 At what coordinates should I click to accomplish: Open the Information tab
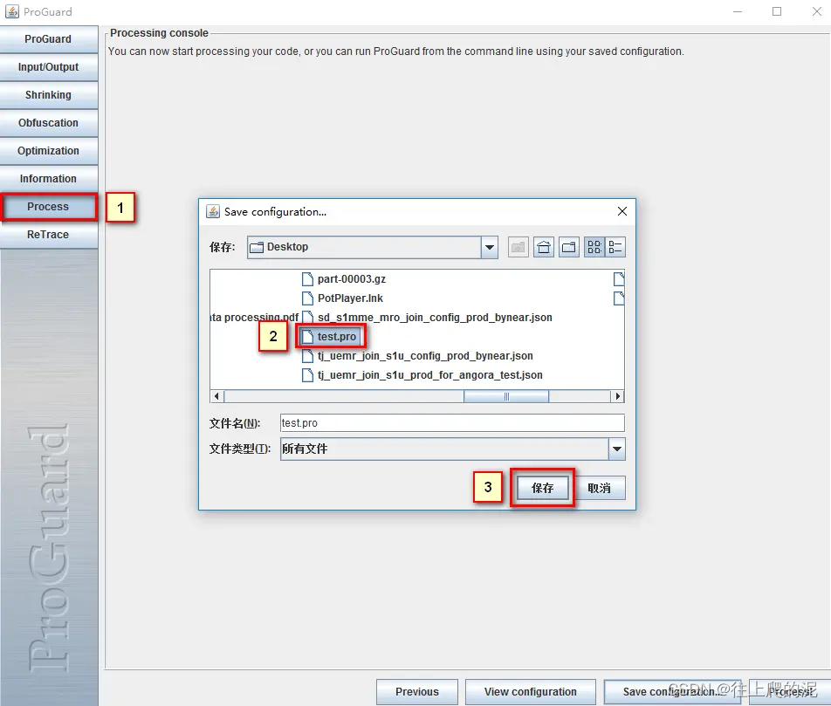pyautogui.click(x=48, y=179)
